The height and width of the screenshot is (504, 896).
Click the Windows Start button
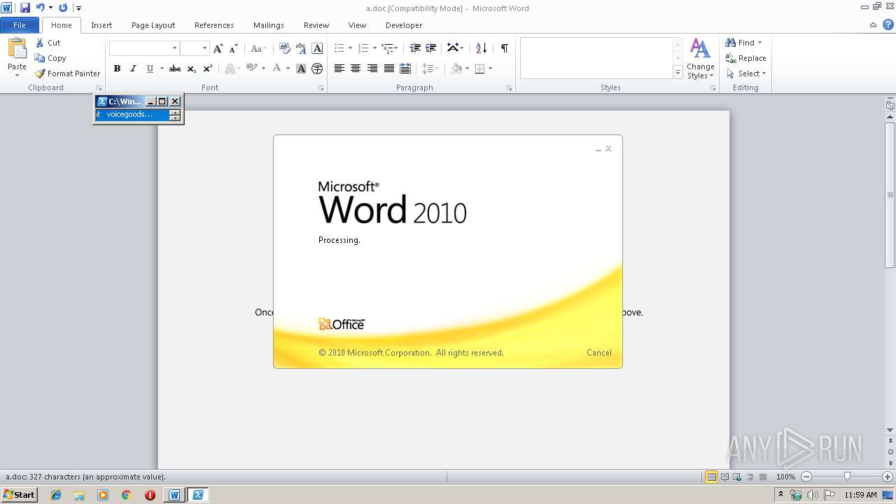click(20, 495)
